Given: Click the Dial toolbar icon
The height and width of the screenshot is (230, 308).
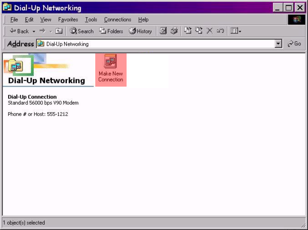Looking at the screenshot, I should point(174,31).
